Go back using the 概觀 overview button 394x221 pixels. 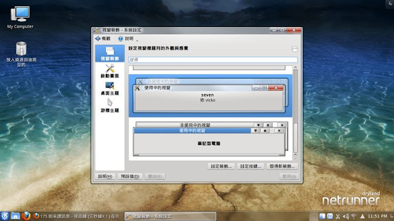[103, 39]
